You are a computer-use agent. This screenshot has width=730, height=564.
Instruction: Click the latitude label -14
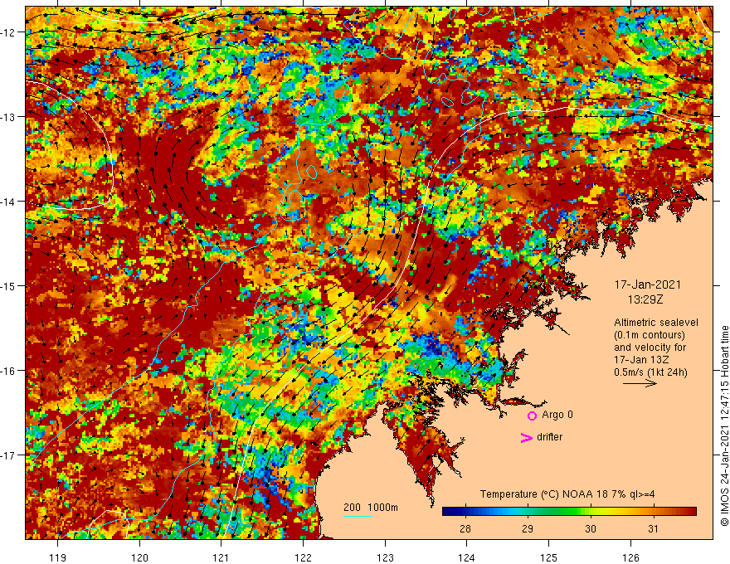9,202
